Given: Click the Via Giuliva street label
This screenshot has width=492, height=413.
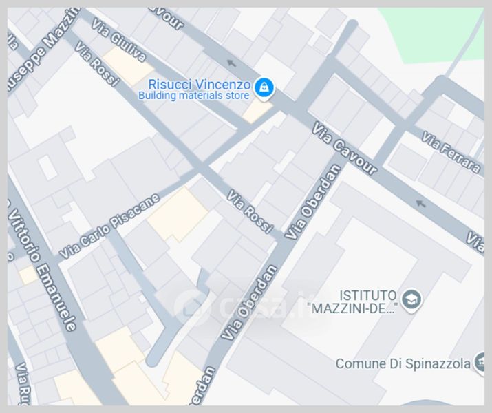Looking at the screenshot, I should click(x=118, y=39).
